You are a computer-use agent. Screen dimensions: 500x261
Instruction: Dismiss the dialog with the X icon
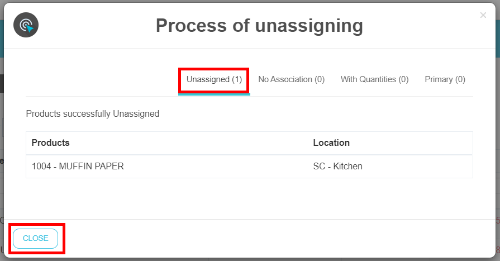point(483,15)
